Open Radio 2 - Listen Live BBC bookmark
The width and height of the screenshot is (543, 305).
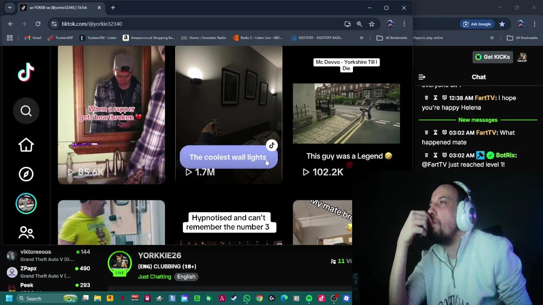(258, 38)
